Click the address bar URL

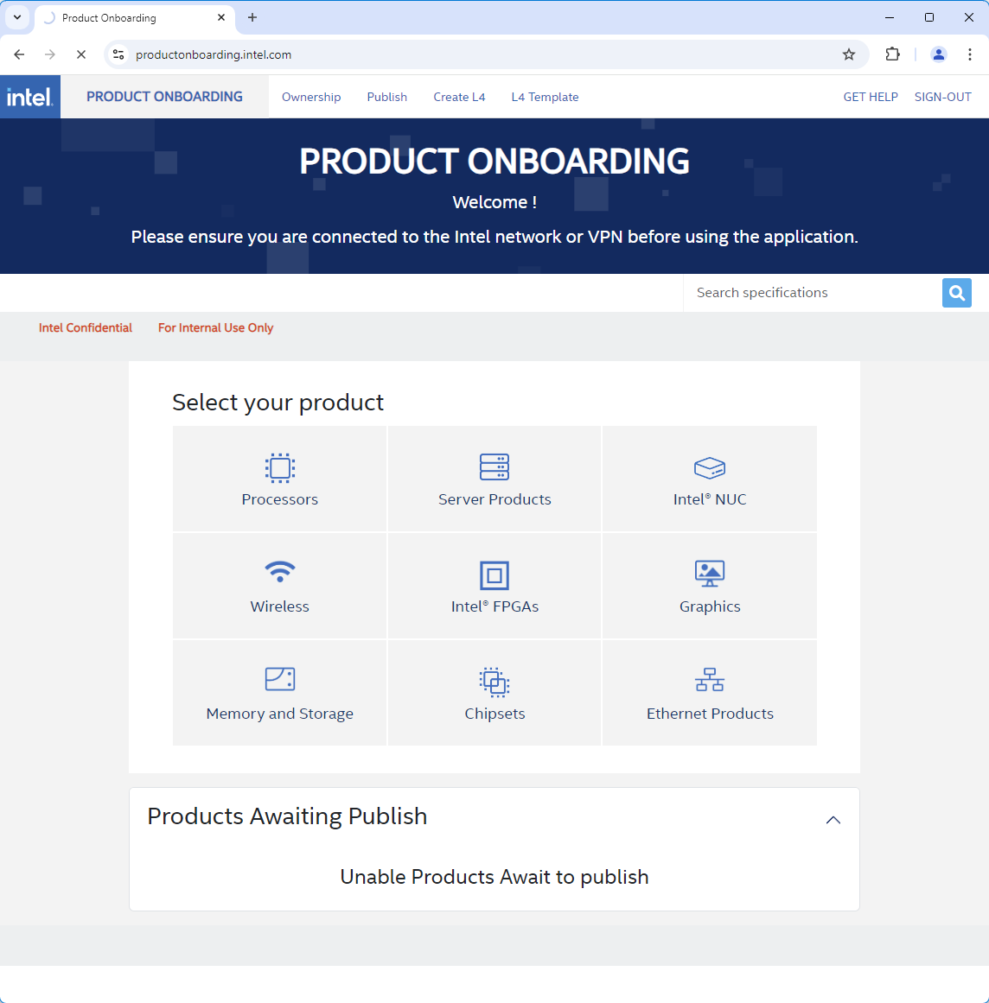click(x=214, y=55)
